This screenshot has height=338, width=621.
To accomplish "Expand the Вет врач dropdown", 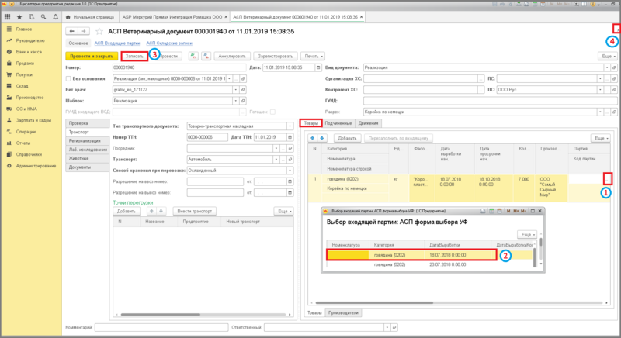I will tap(236, 90).
